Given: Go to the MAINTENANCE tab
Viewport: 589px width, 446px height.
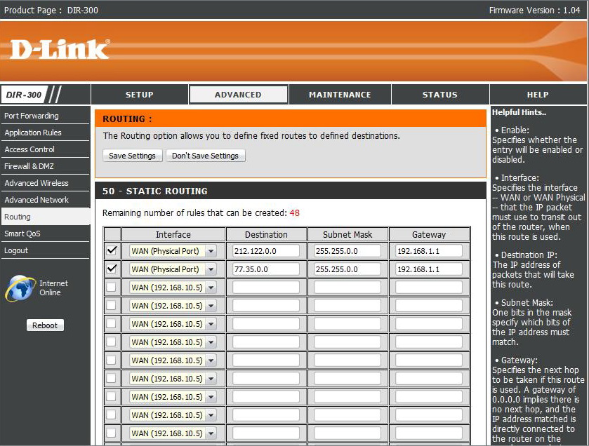Looking at the screenshot, I should pyautogui.click(x=340, y=95).
